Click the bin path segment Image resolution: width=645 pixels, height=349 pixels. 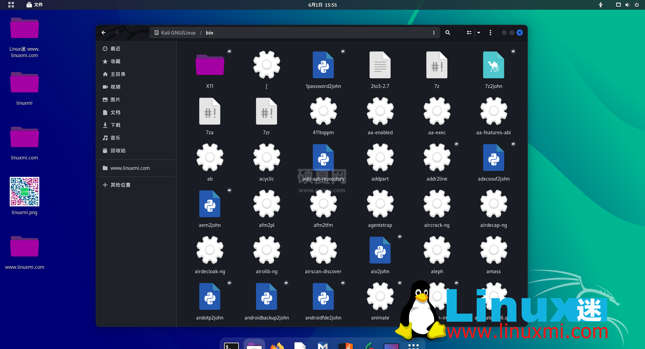pyautogui.click(x=209, y=33)
